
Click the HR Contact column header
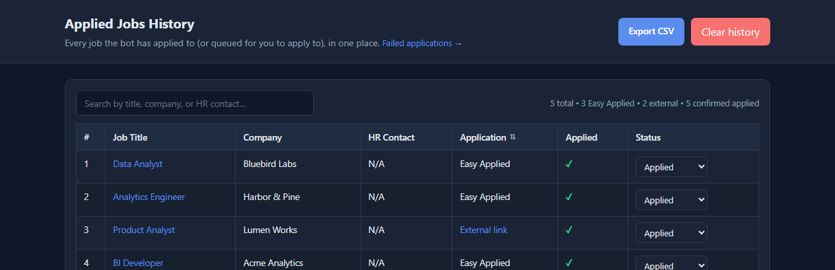tap(407, 137)
